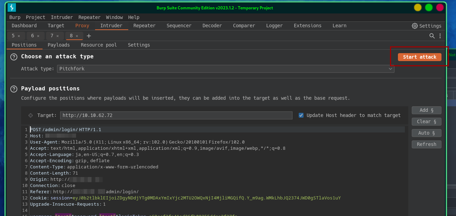The image size is (456, 216).
Task: Open the Intruder menu
Action: pos(62,17)
